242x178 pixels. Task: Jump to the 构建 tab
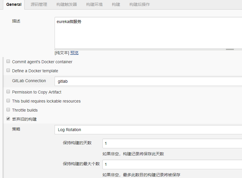coord(116,4)
